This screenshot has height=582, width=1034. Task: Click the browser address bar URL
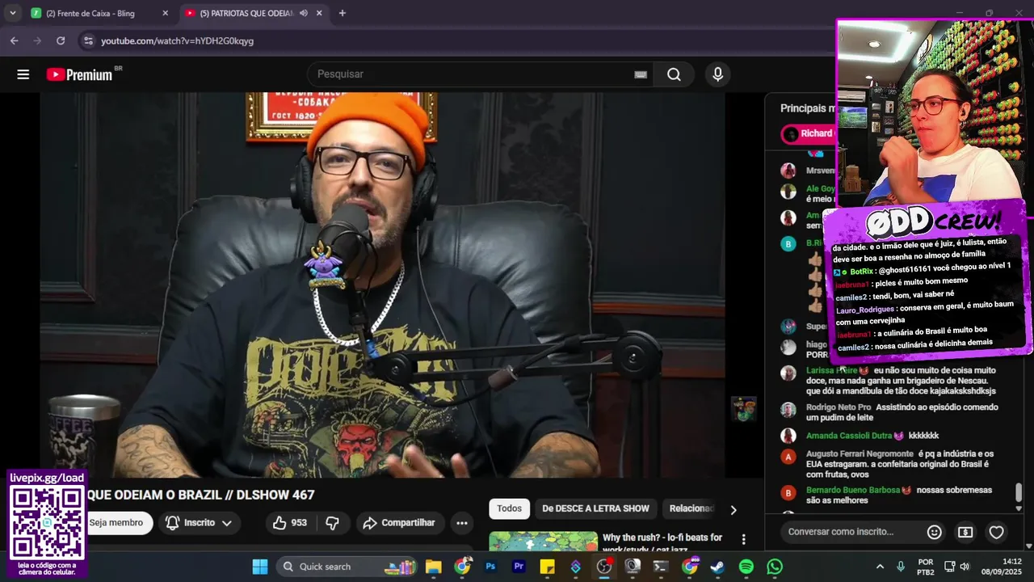[177, 40]
